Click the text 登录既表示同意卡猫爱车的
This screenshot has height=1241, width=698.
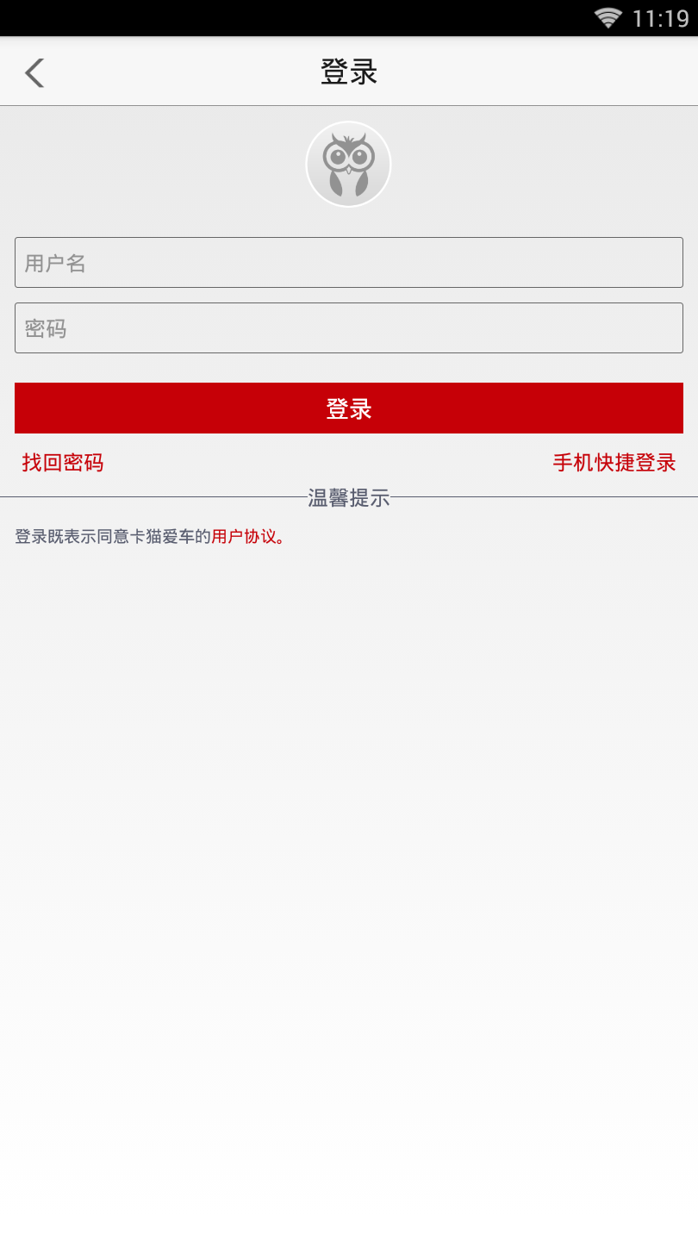[x=113, y=537]
